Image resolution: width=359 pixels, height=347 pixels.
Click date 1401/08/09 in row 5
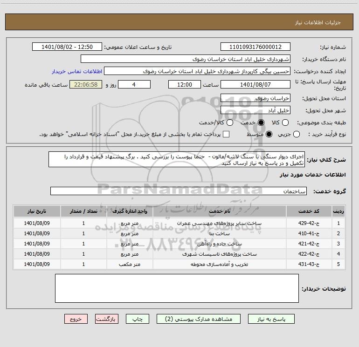coord(37,264)
